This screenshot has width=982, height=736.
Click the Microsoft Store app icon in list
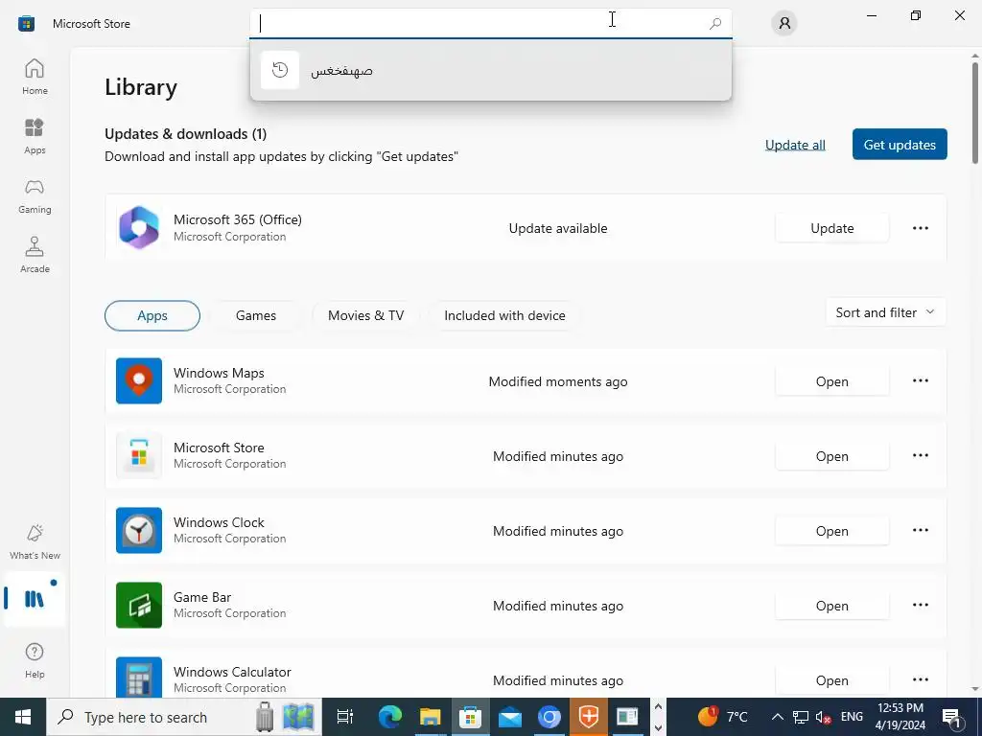pos(139,455)
